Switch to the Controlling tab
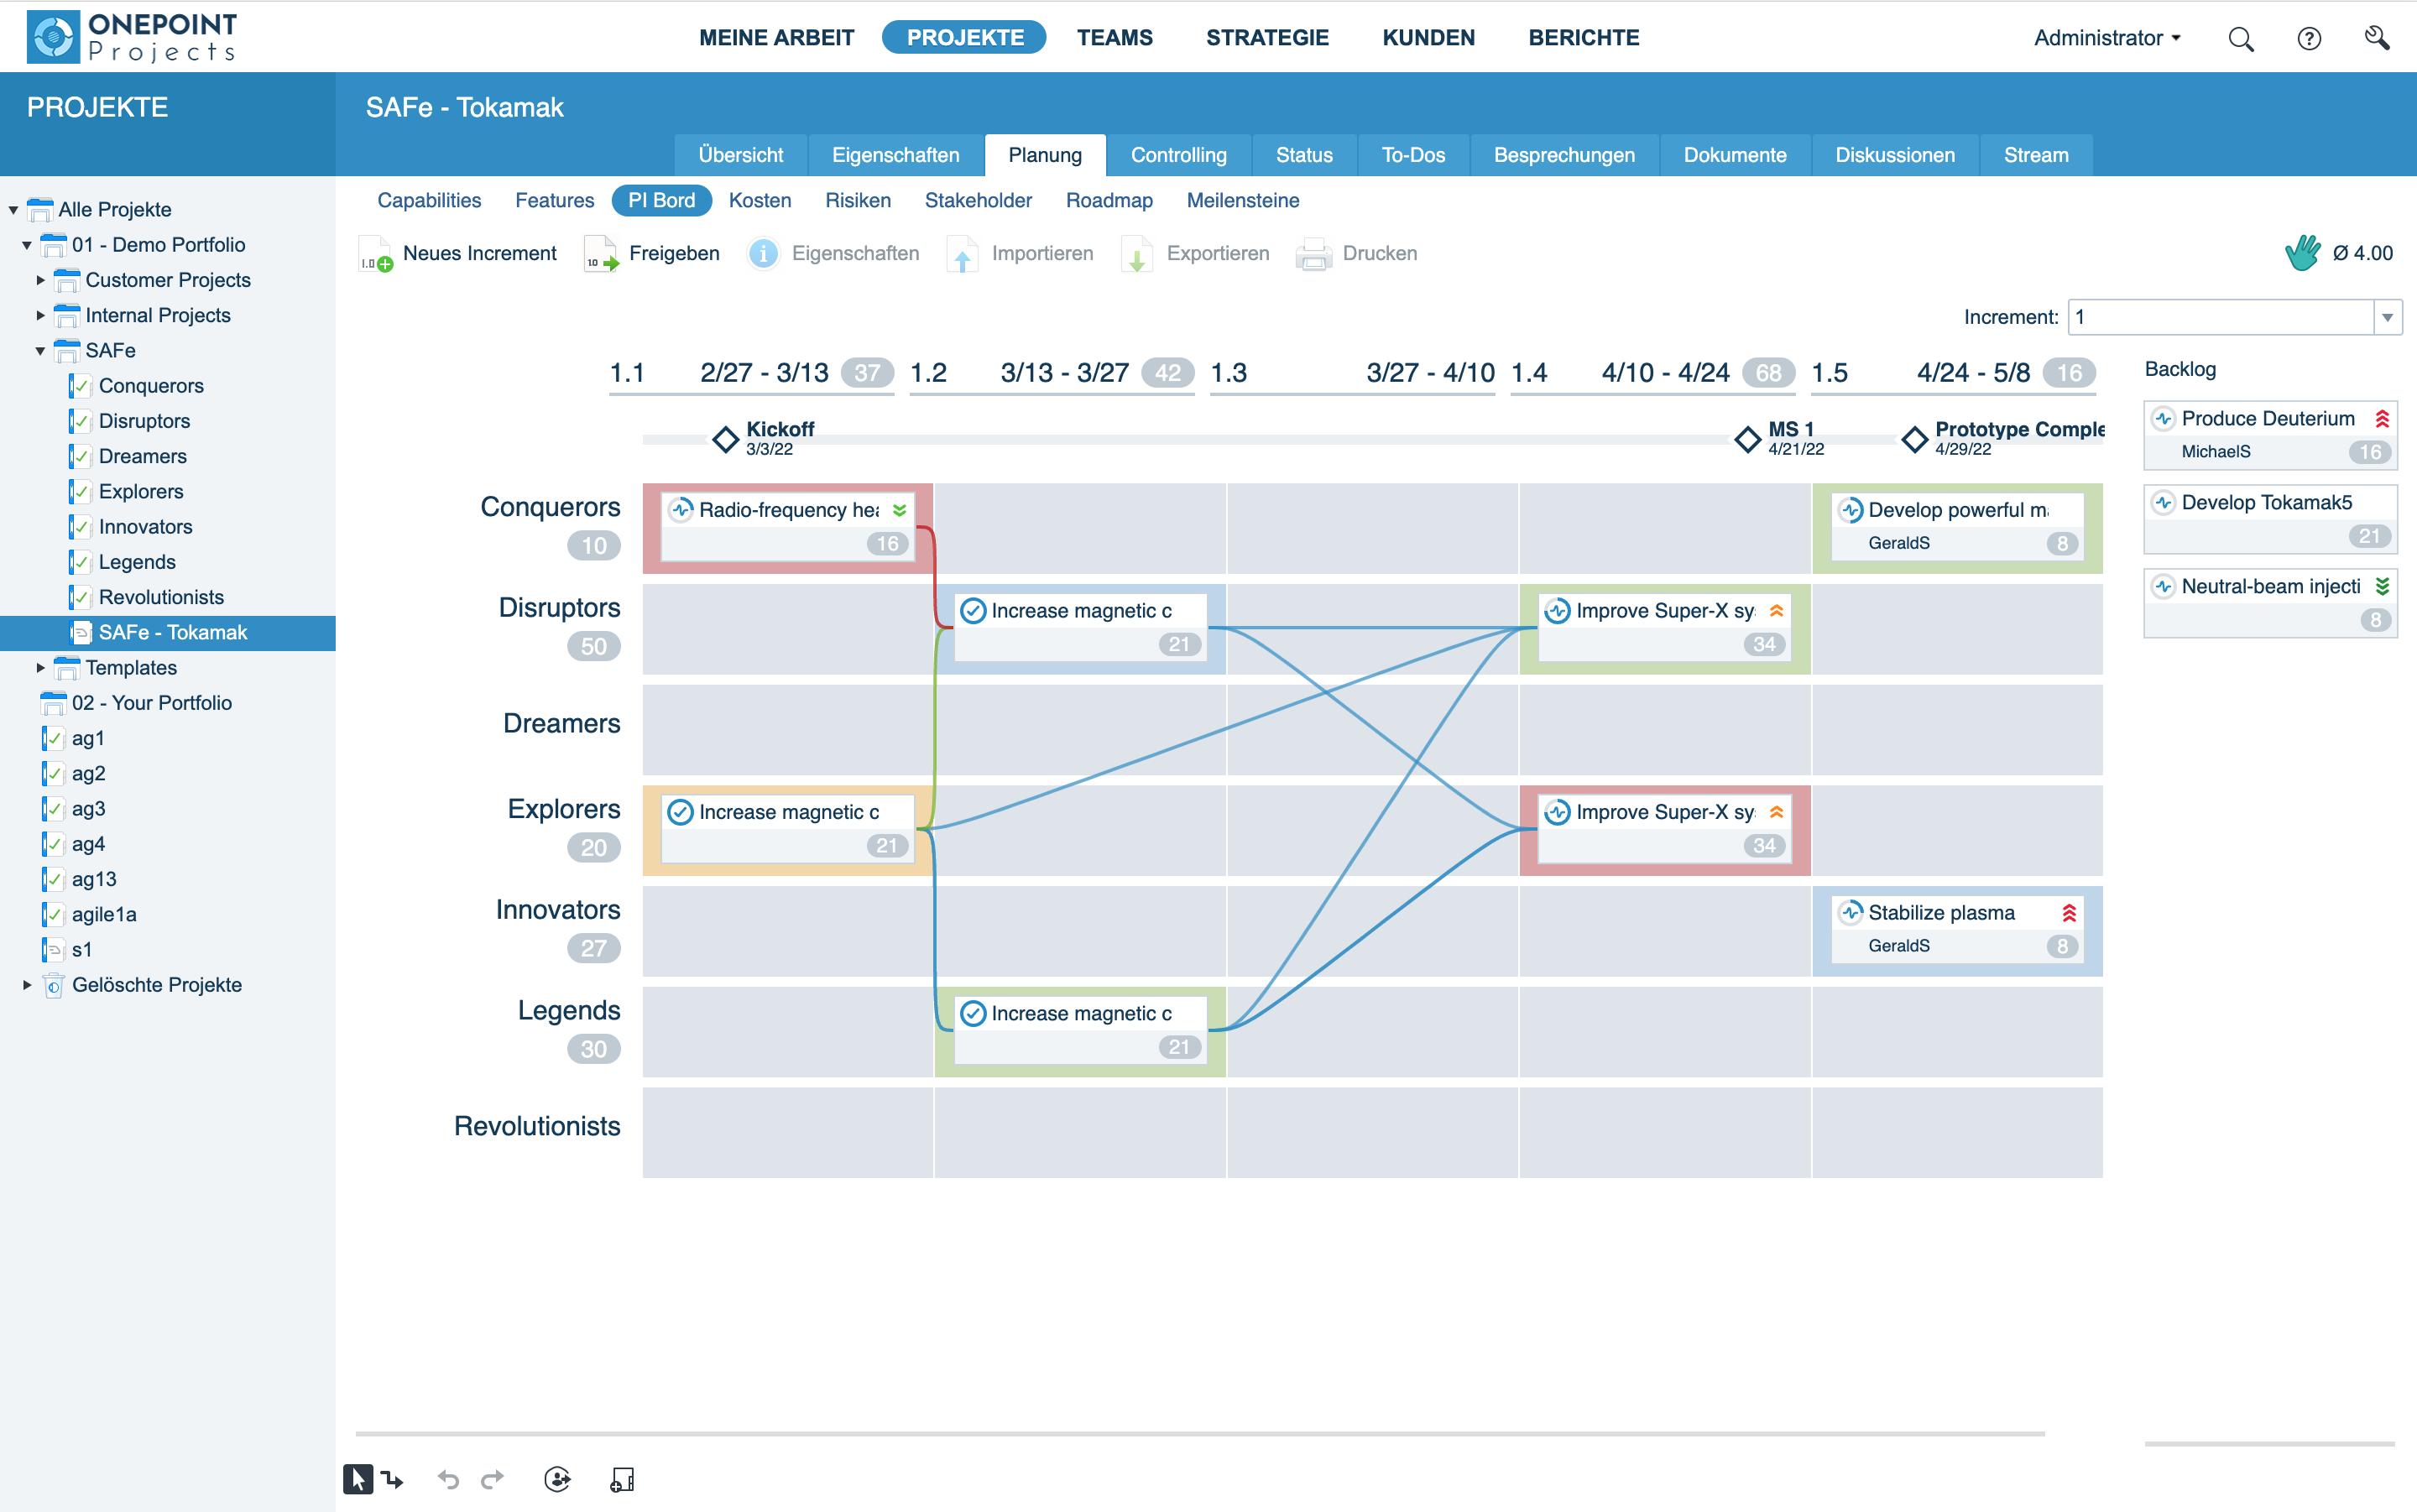Image resolution: width=2417 pixels, height=1512 pixels. (x=1179, y=154)
